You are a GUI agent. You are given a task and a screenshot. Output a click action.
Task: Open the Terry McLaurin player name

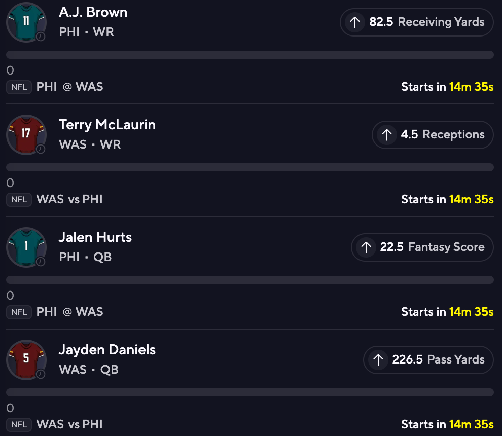click(107, 125)
